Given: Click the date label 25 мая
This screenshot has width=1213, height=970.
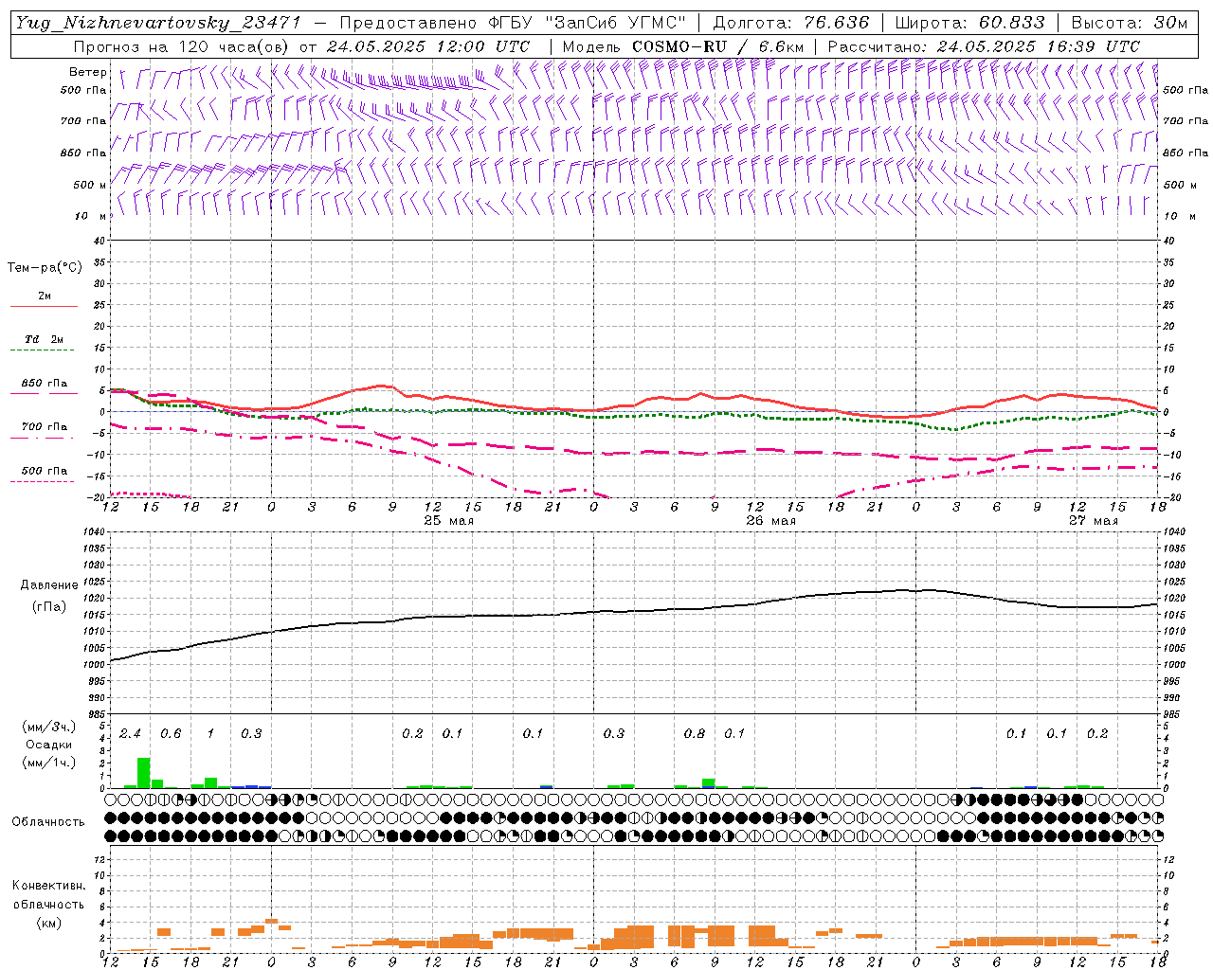Looking at the screenshot, I should point(448,521).
